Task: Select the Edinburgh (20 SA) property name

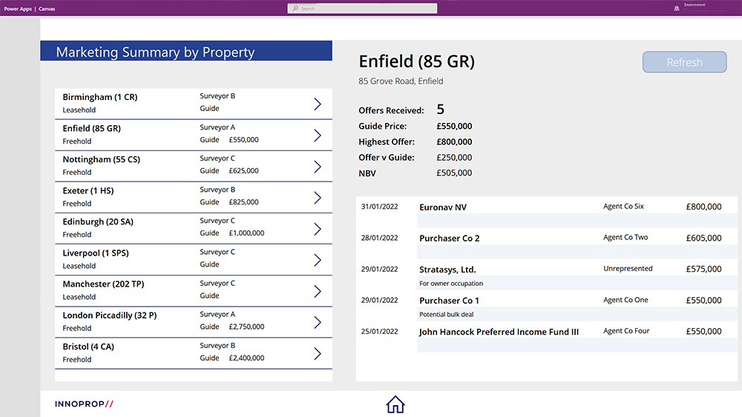Action: click(x=98, y=221)
